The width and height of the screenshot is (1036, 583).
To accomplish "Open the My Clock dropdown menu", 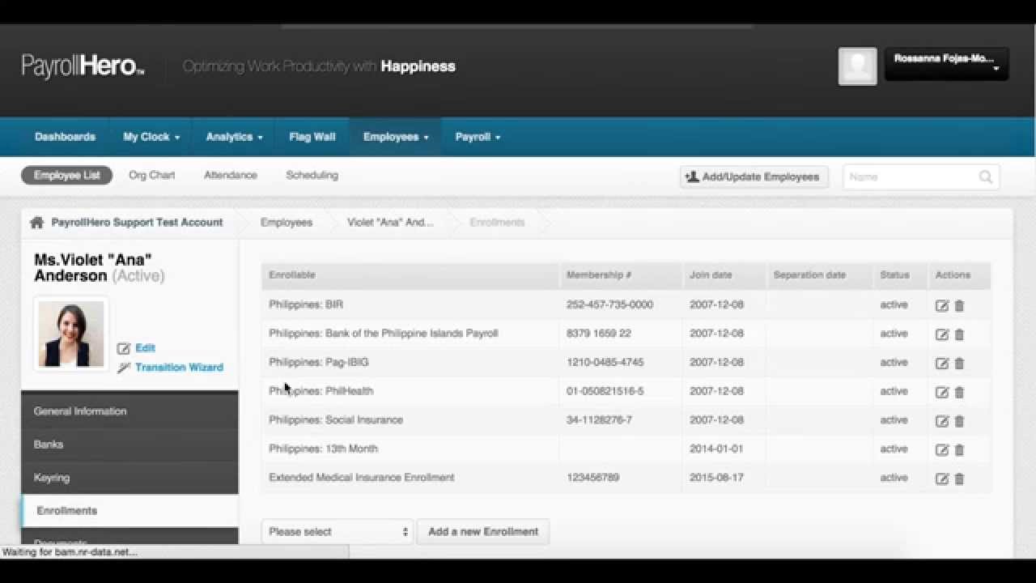I will click(151, 137).
